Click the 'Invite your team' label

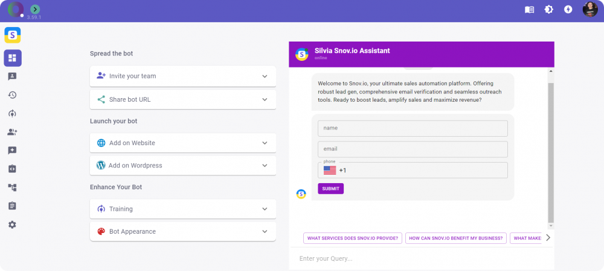point(132,76)
